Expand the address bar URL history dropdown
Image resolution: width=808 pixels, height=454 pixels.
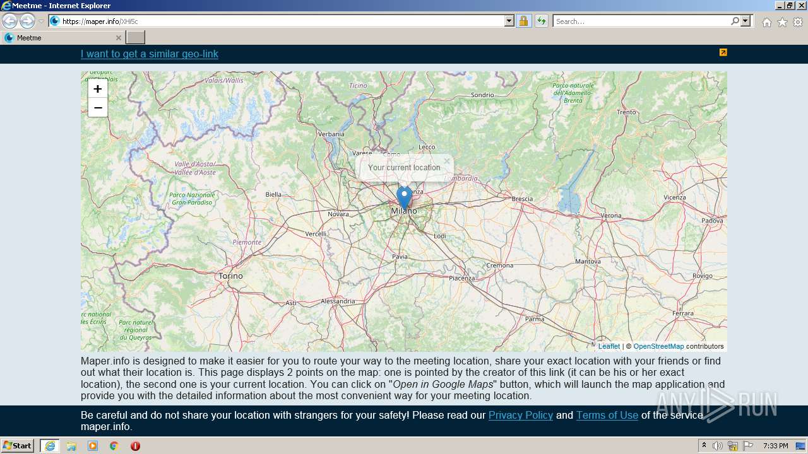pos(509,21)
